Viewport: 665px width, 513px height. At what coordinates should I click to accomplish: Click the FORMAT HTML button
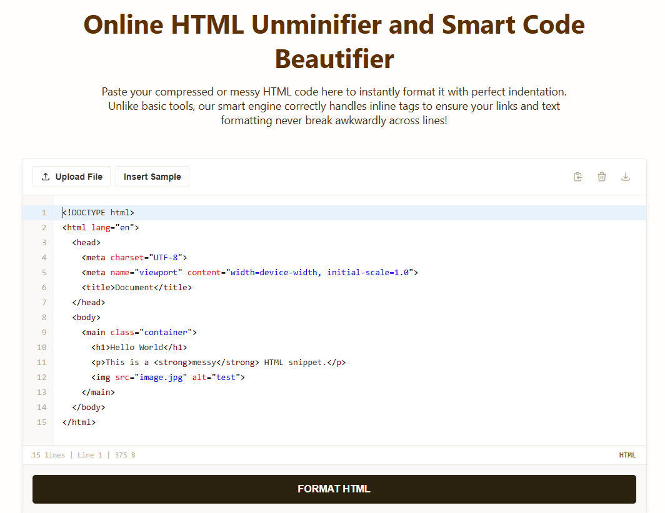[x=334, y=489]
